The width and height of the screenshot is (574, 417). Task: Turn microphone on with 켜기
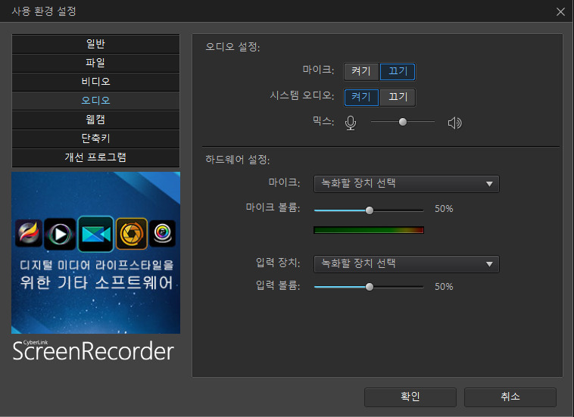click(x=361, y=71)
